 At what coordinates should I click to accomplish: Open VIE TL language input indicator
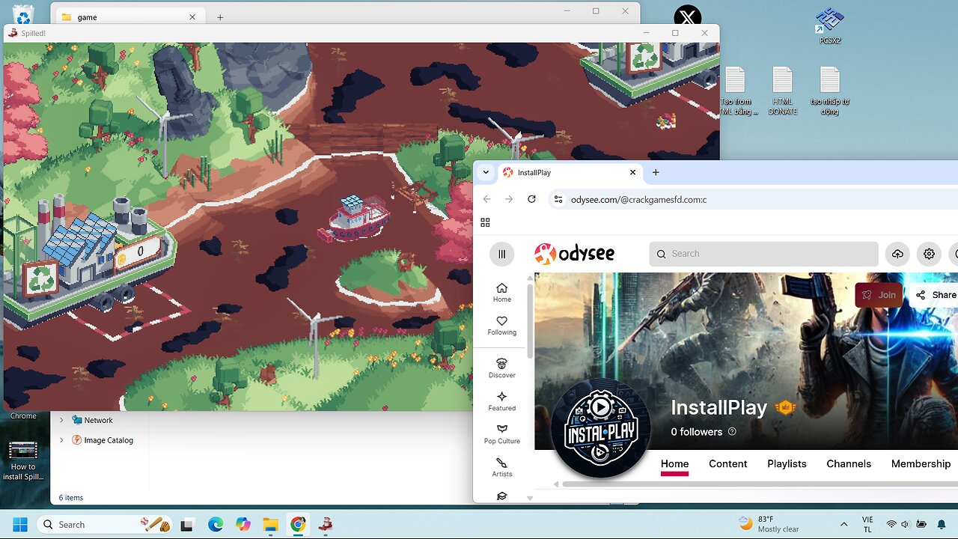[867, 524]
